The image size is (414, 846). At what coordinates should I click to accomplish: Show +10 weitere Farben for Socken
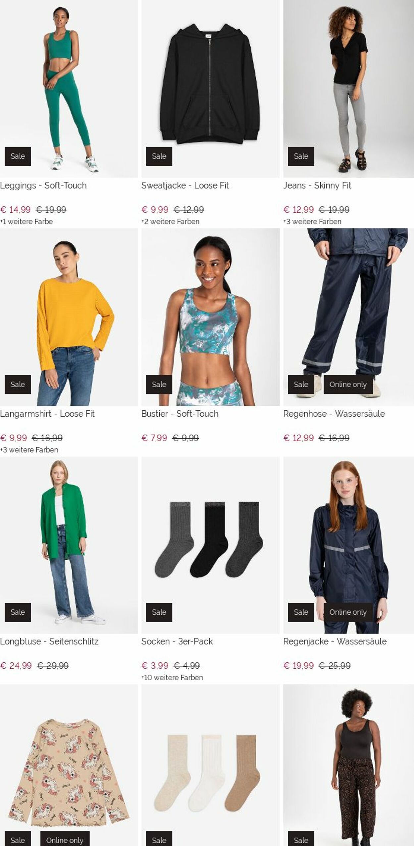(172, 678)
